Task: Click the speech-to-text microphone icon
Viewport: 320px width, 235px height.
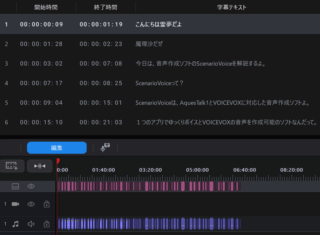Action: (x=105, y=147)
